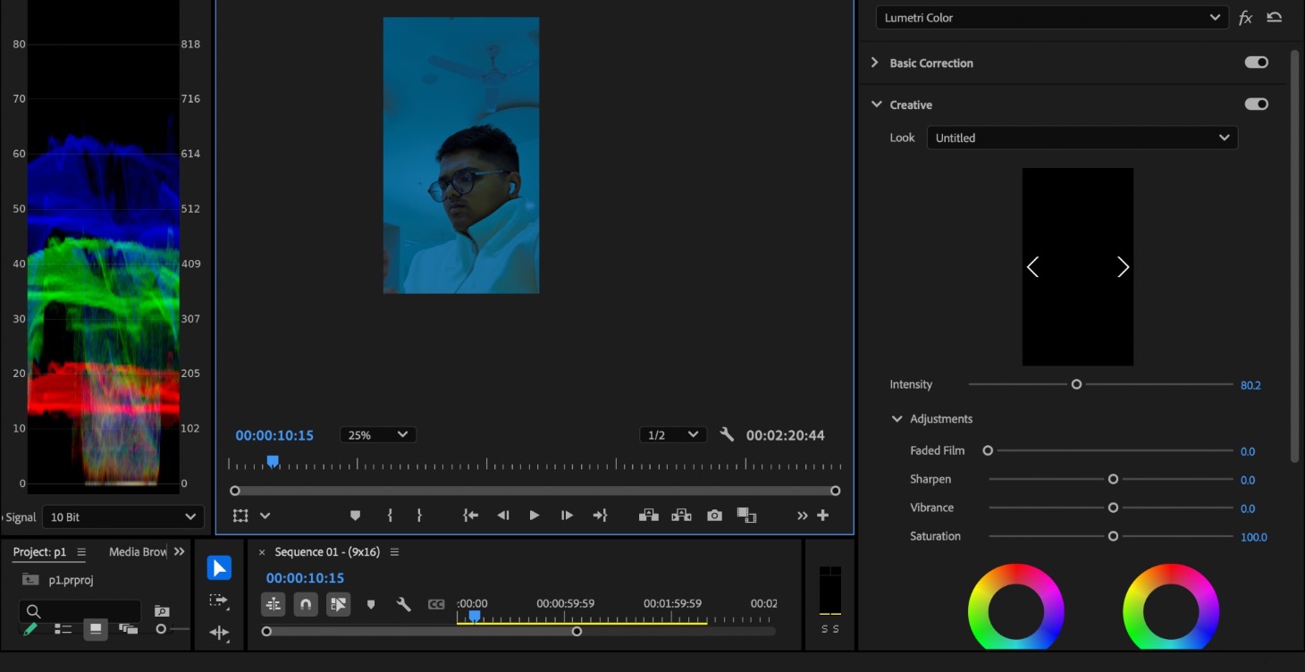The height and width of the screenshot is (672, 1305).
Task: Open the Sequence 01 panel menu
Action: 394,551
